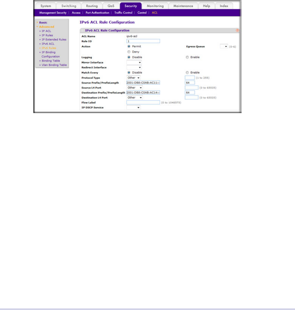Click the Destination prefix length field
Screen dimensions: 295x331
(190, 93)
